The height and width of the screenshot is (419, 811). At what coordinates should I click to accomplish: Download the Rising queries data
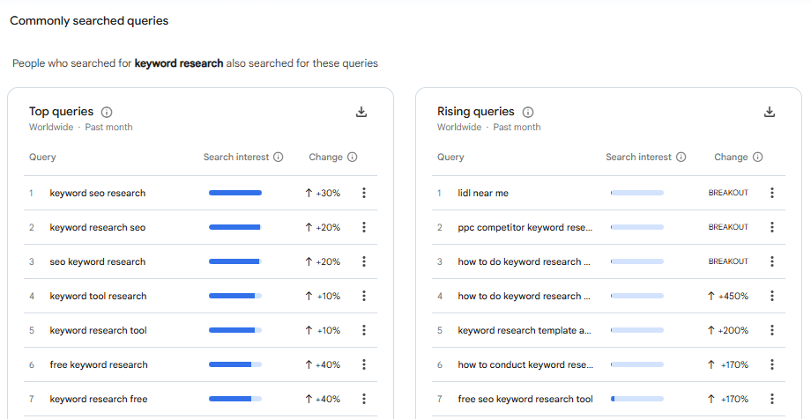pyautogui.click(x=770, y=112)
